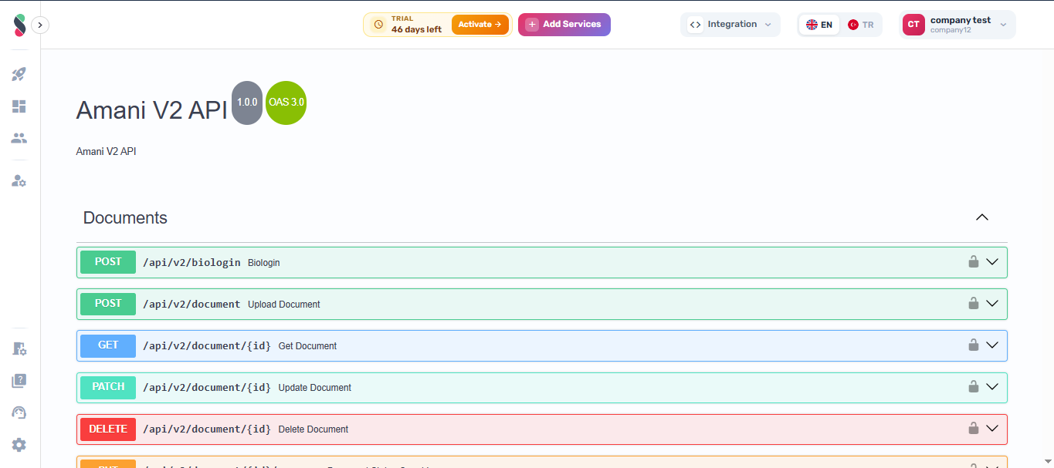This screenshot has height=468, width=1054.
Task: Collapse the Documents section
Action: pos(982,217)
